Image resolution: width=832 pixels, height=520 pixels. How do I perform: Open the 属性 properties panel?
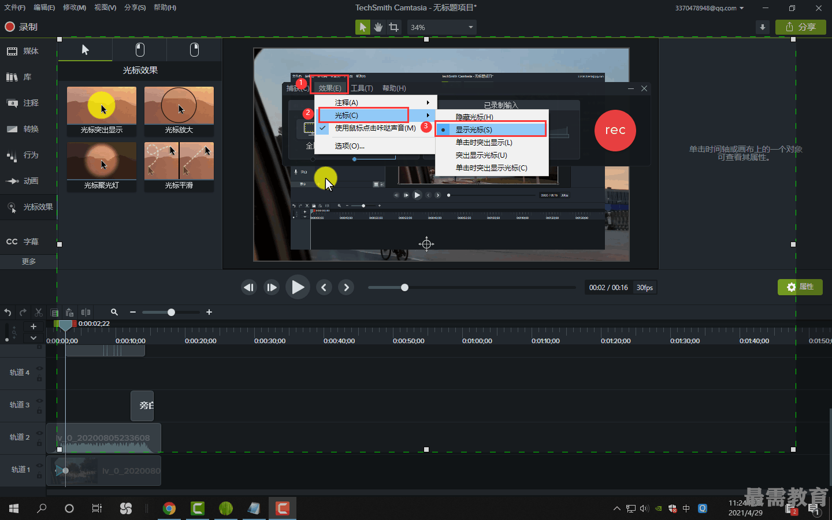[x=800, y=287]
